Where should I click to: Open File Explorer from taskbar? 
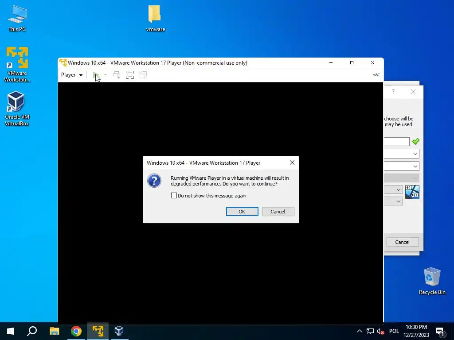(x=54, y=331)
